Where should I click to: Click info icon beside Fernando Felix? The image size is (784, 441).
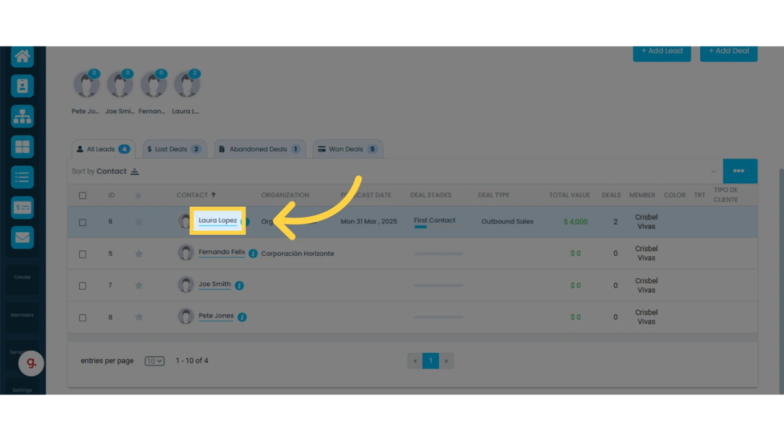tap(253, 254)
